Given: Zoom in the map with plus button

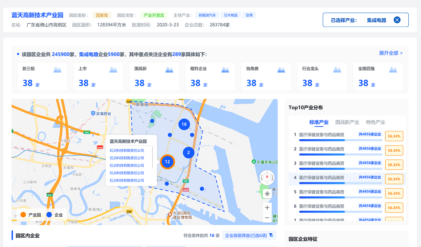Looking at the screenshot, I should click(267, 207).
